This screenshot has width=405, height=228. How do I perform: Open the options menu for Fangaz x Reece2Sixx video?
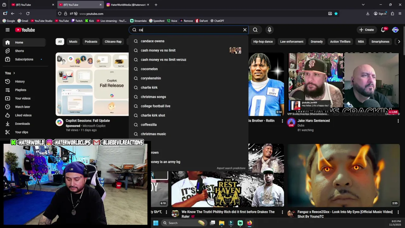(x=398, y=212)
